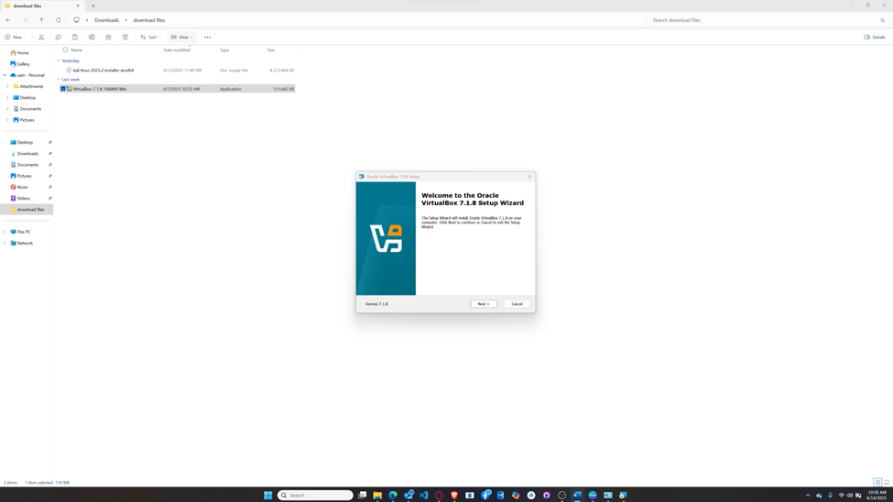This screenshot has height=502, width=893.
Task: Collapse the Yesterday file group
Action: (x=59, y=60)
